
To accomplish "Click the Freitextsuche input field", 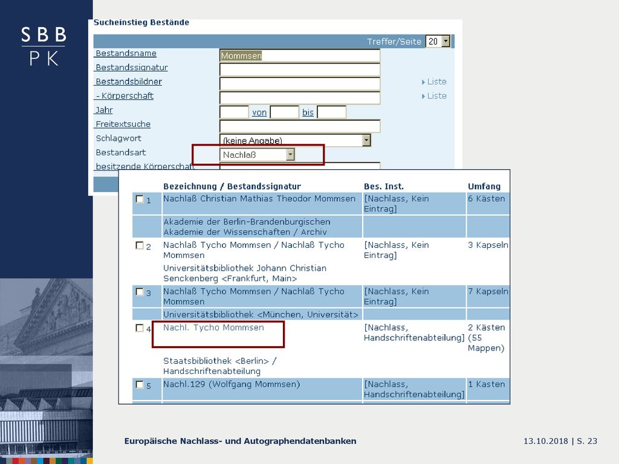I will [x=300, y=126].
